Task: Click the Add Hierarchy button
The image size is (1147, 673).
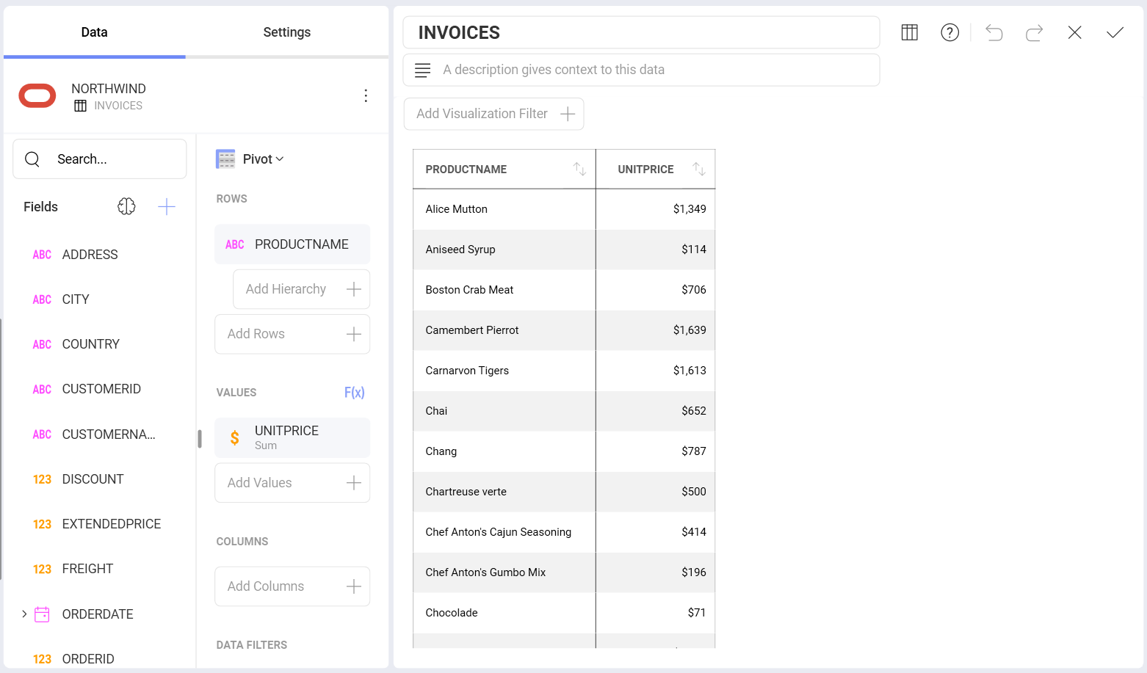Action: pyautogui.click(x=301, y=289)
